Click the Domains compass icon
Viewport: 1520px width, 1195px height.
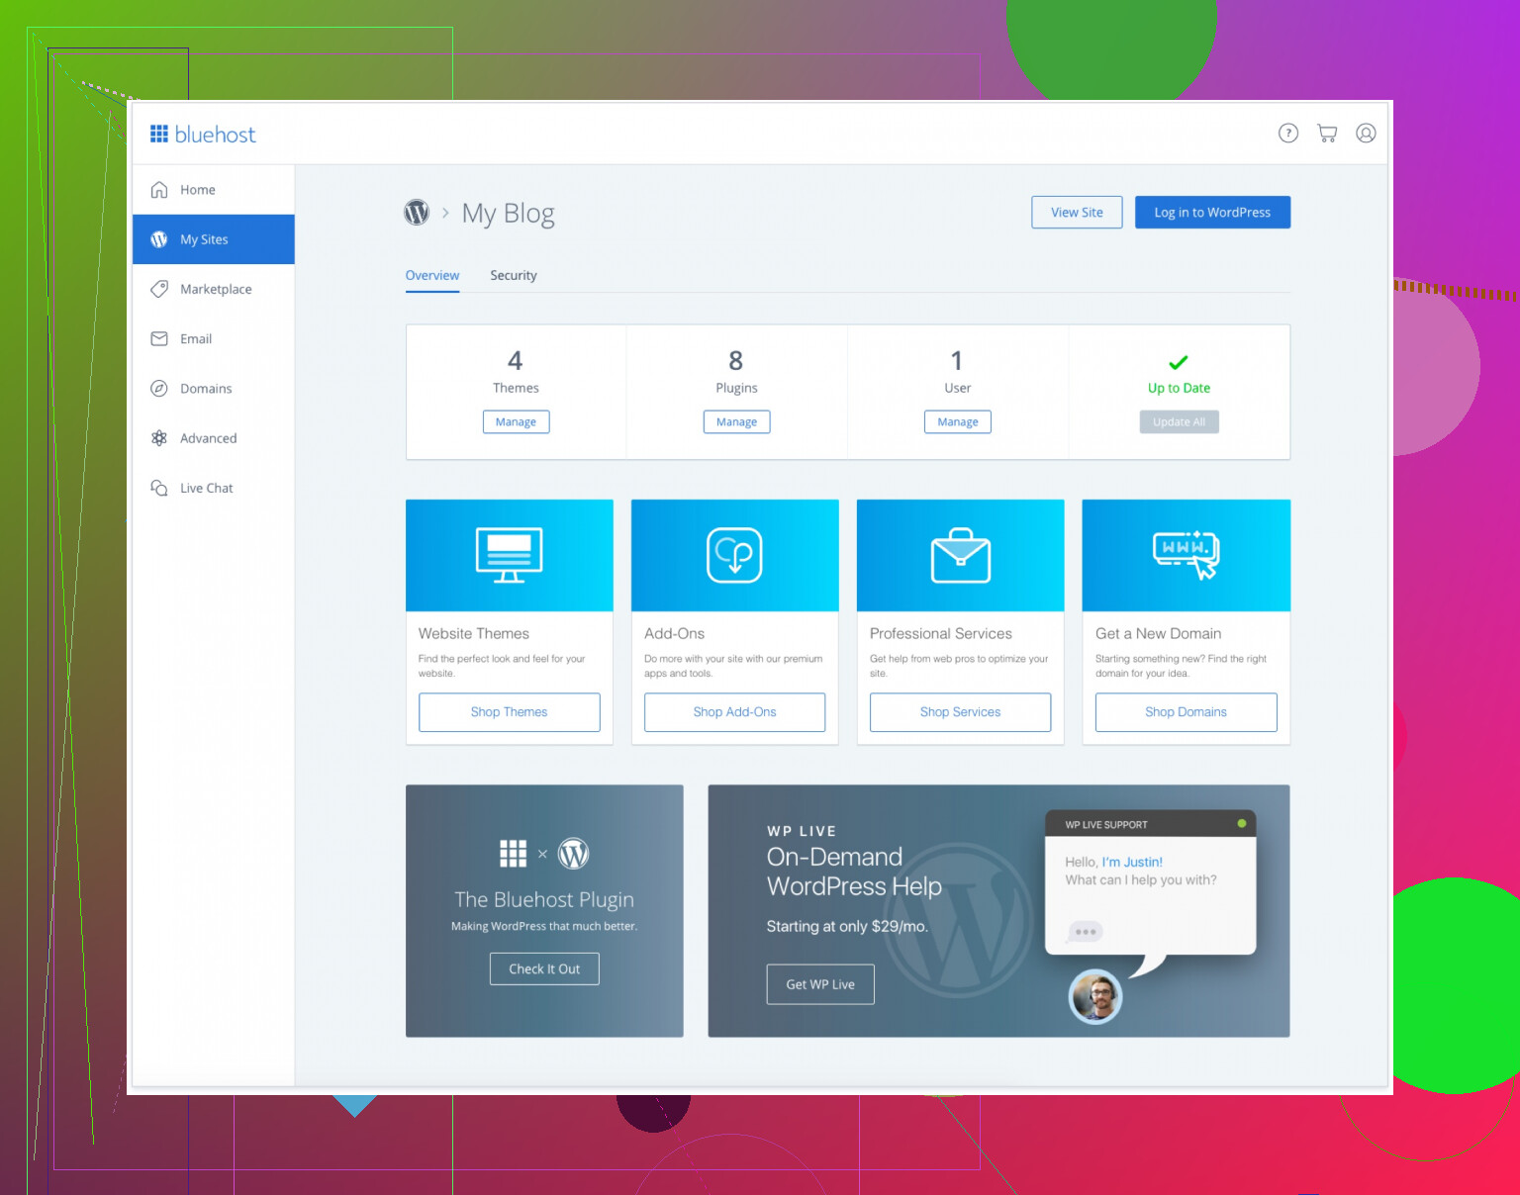point(159,389)
